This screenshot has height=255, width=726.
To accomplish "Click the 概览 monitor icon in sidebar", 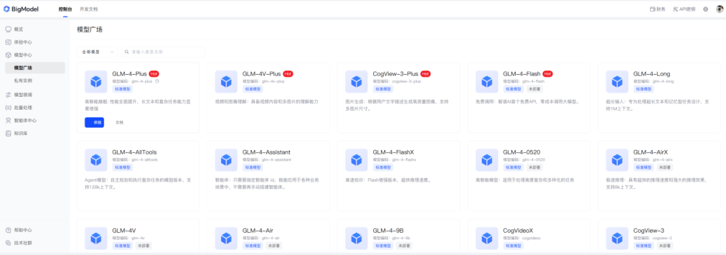I will [x=8, y=29].
